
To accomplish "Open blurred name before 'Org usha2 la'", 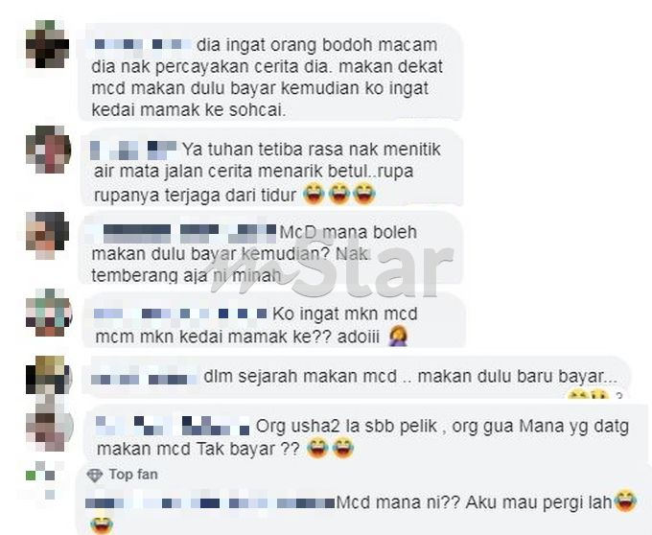I will point(173,425).
